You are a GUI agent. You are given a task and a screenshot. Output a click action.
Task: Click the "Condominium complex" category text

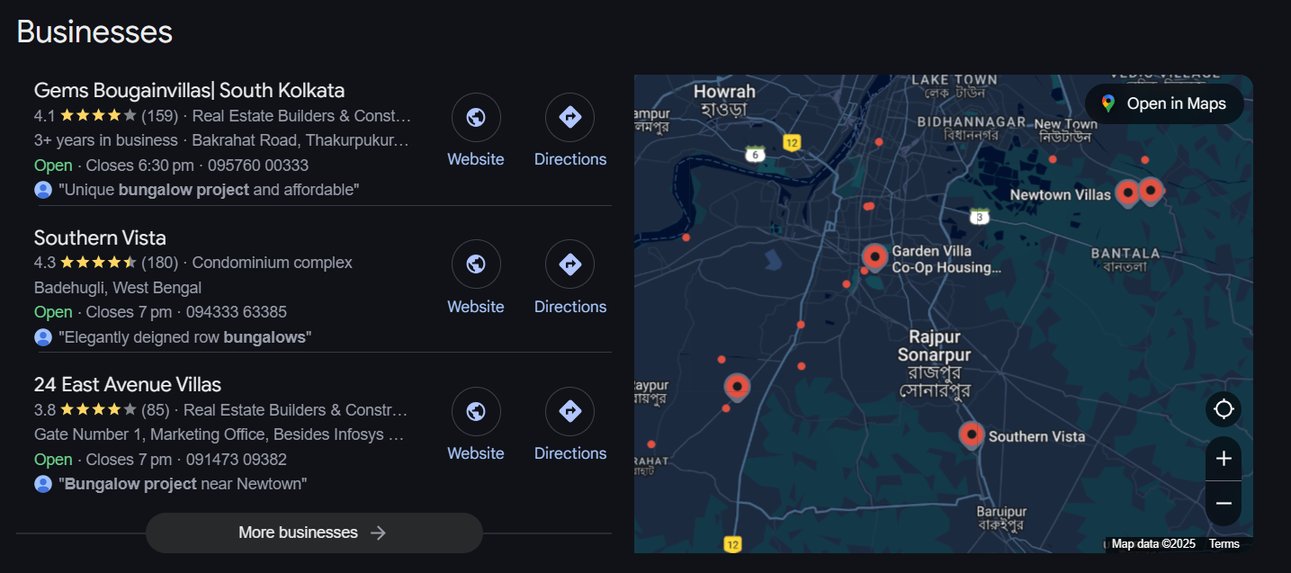click(x=273, y=263)
